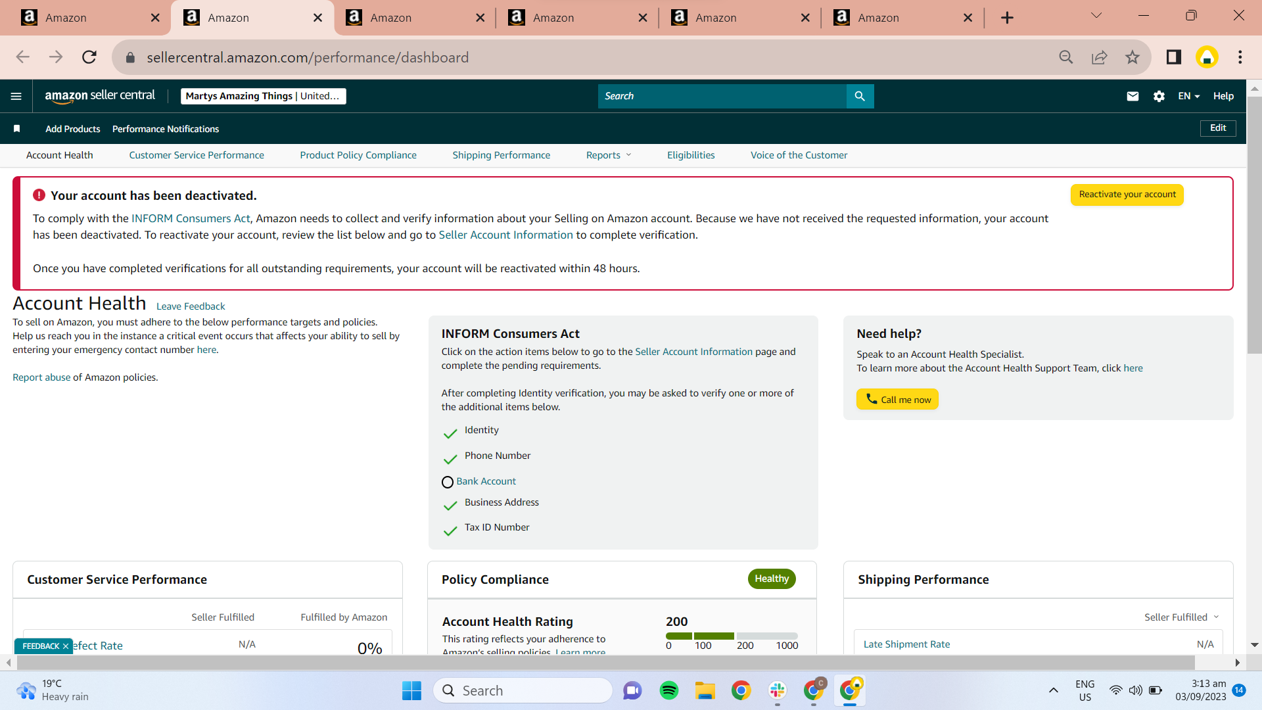Open the store selector Martys Amazing Things
This screenshot has height=710, width=1262.
[x=263, y=96]
